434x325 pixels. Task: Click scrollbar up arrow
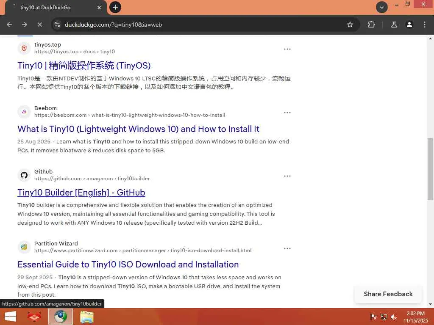(x=430, y=39)
